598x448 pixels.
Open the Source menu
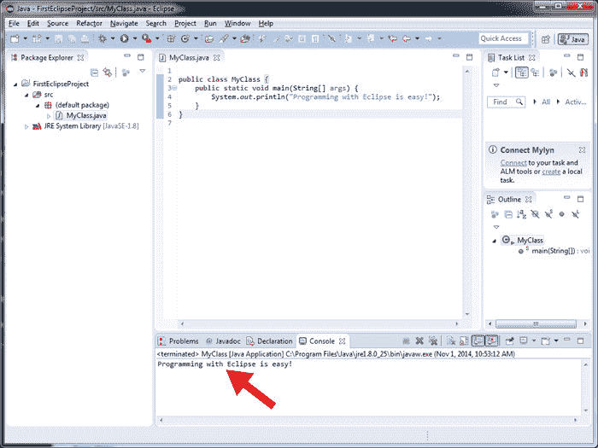57,23
